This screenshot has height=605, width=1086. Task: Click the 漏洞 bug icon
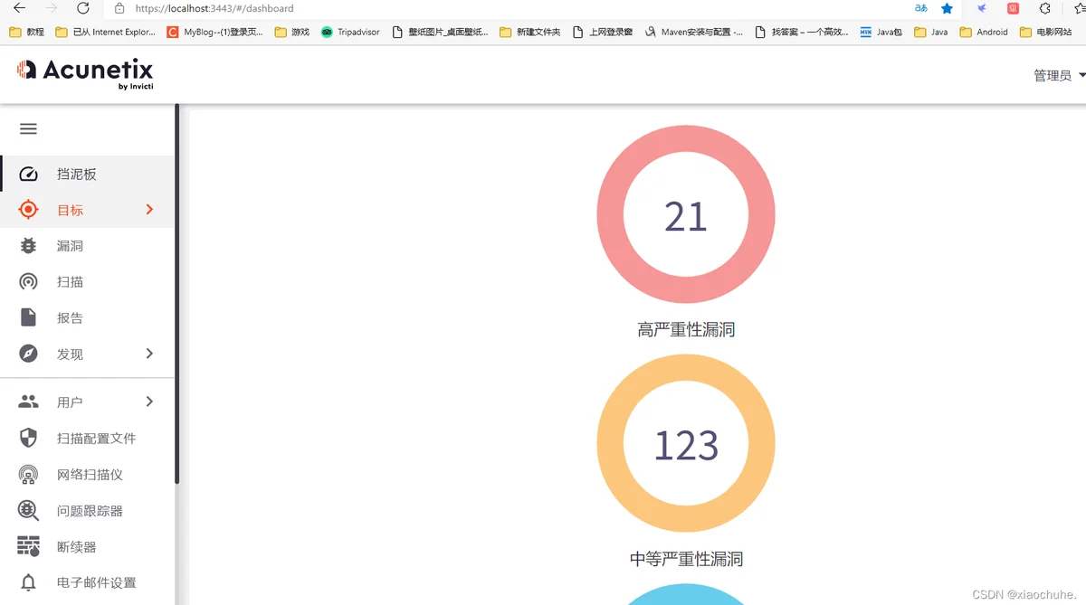tap(28, 246)
